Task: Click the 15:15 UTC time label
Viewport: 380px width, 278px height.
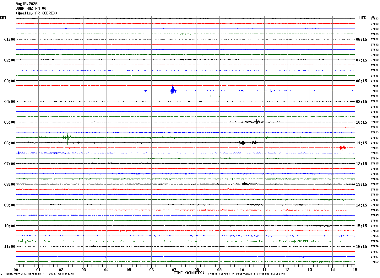Action: [361, 226]
